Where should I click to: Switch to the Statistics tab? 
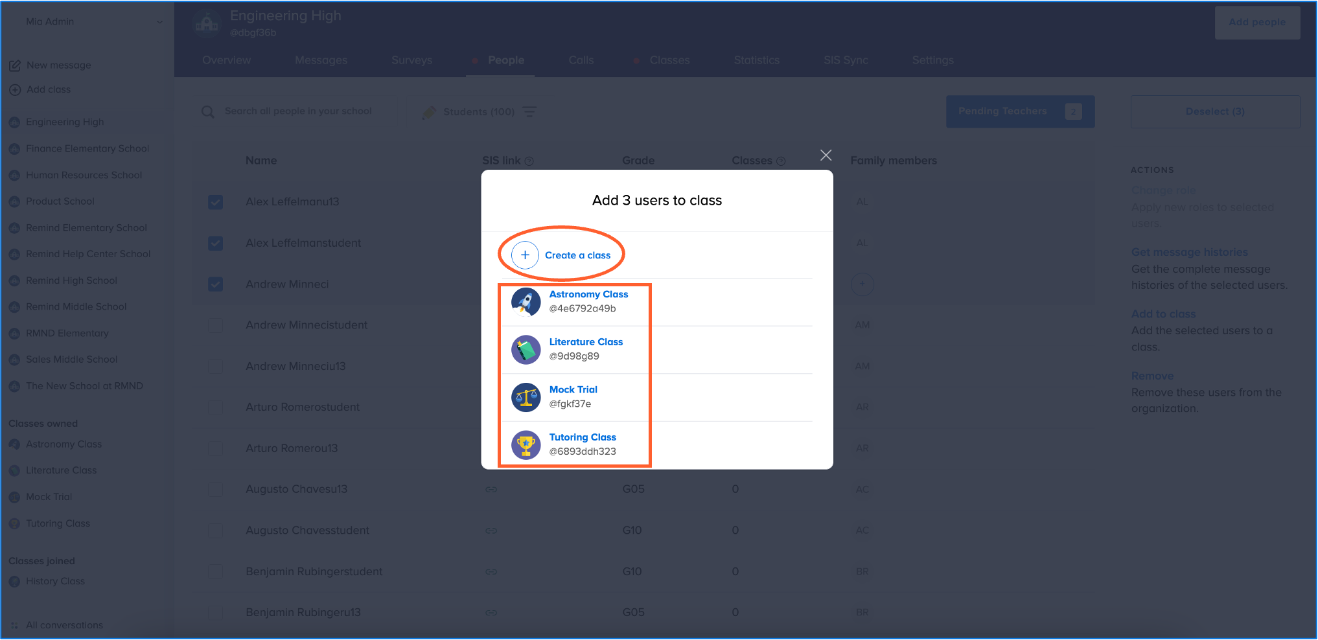coord(756,60)
